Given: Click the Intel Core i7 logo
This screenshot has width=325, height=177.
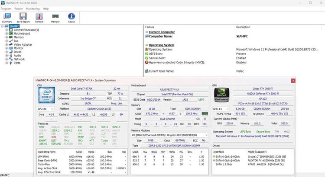Looking at the screenshot, I should (x=47, y=95).
